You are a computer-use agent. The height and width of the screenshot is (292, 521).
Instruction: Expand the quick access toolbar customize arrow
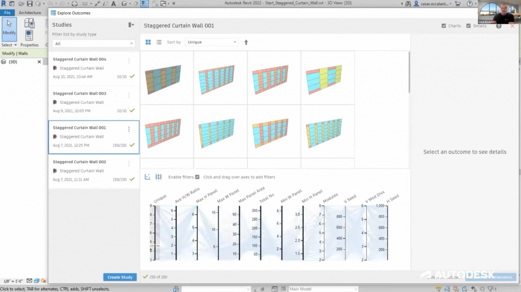(x=174, y=4)
